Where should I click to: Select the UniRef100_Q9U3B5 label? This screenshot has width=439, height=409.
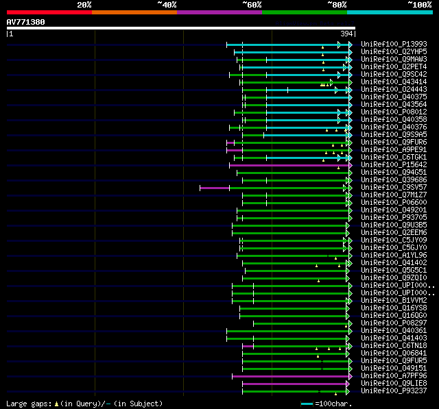pyautogui.click(x=394, y=225)
